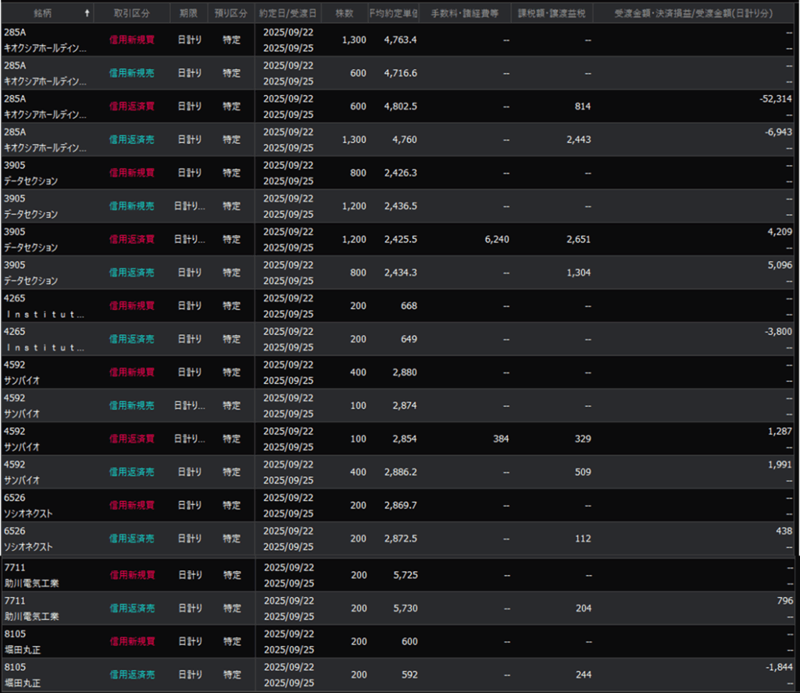This screenshot has height=693, width=800.
Task: Click the 期限 column header
Action: coord(188,13)
